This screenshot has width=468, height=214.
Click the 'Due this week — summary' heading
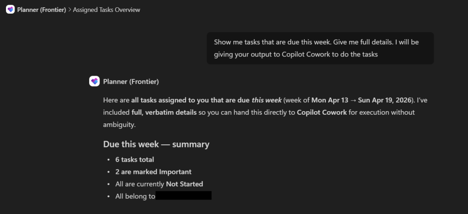click(x=156, y=144)
